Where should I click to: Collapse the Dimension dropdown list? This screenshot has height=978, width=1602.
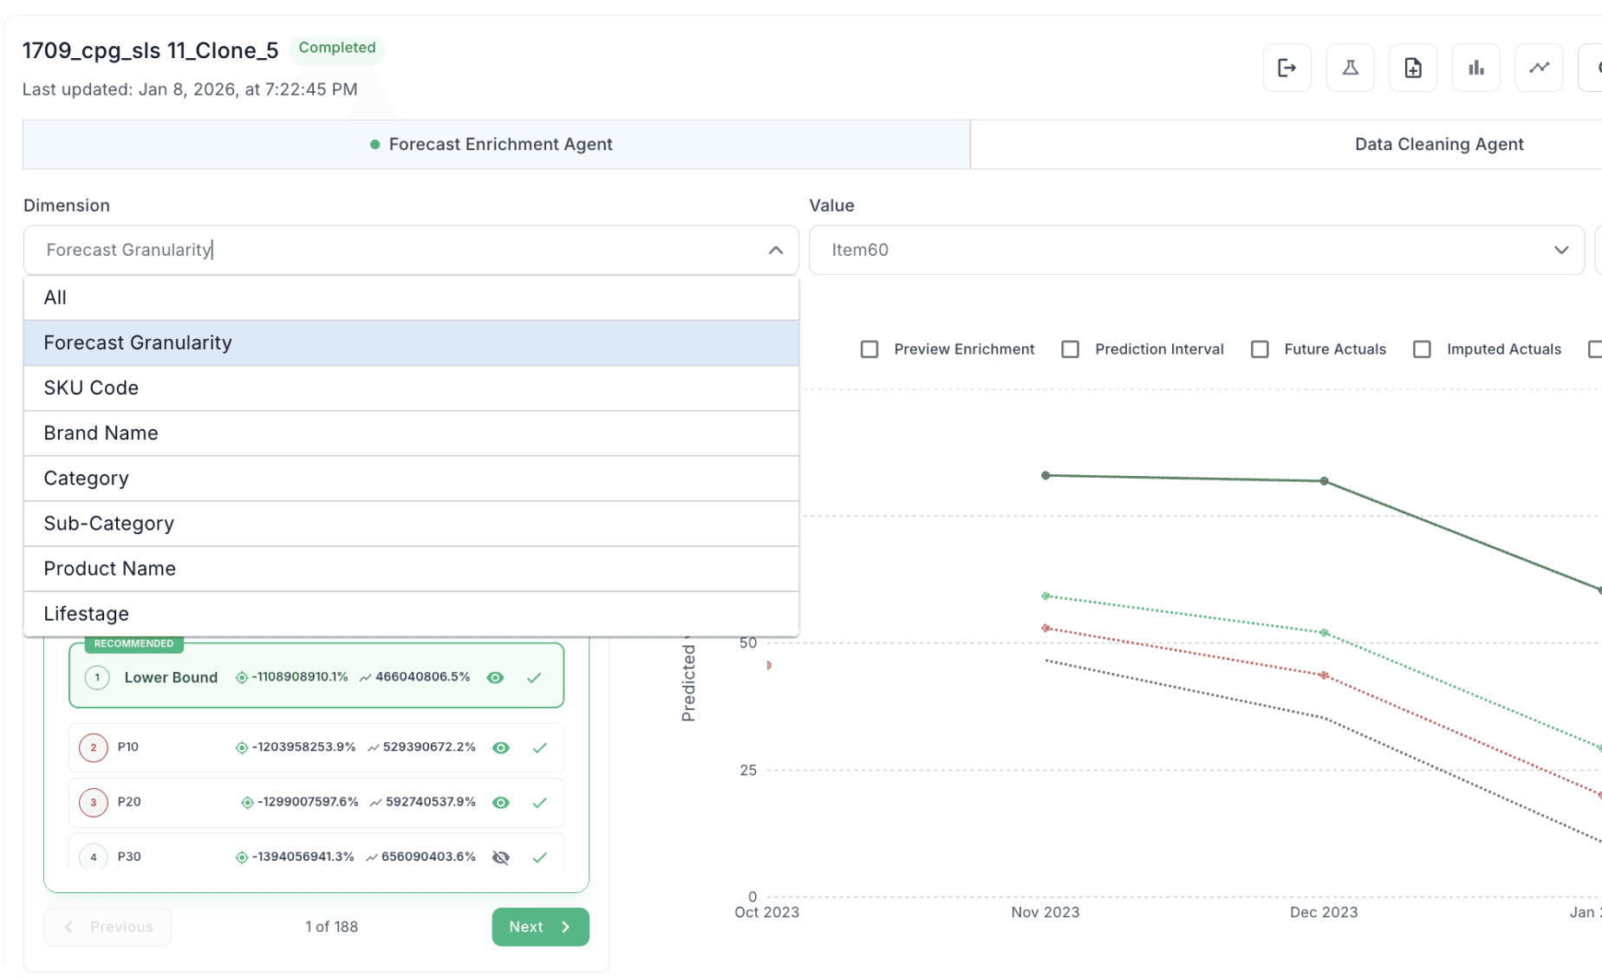(776, 251)
